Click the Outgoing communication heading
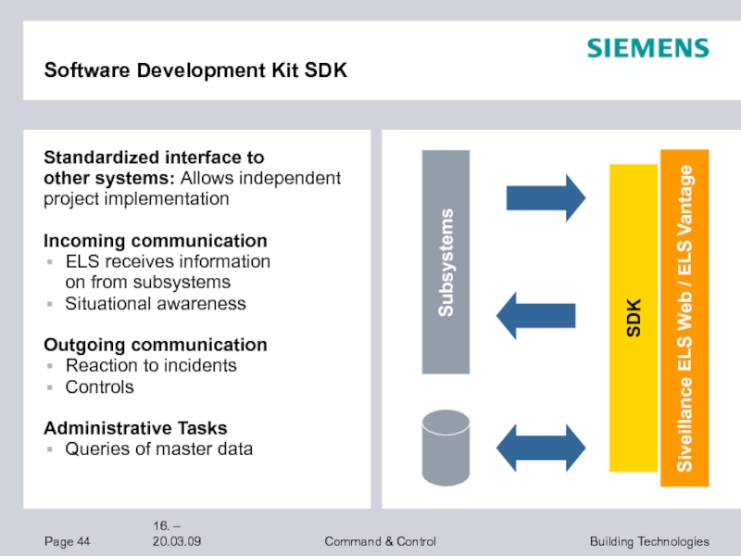The height and width of the screenshot is (556, 741). pos(156,345)
